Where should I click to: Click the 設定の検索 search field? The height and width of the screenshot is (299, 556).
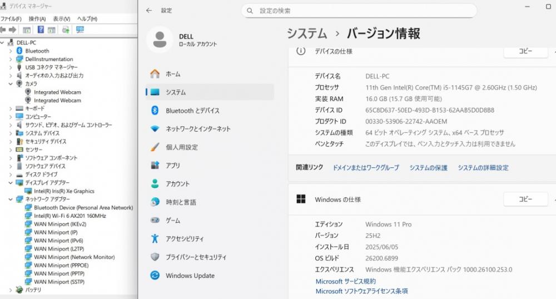point(359,11)
